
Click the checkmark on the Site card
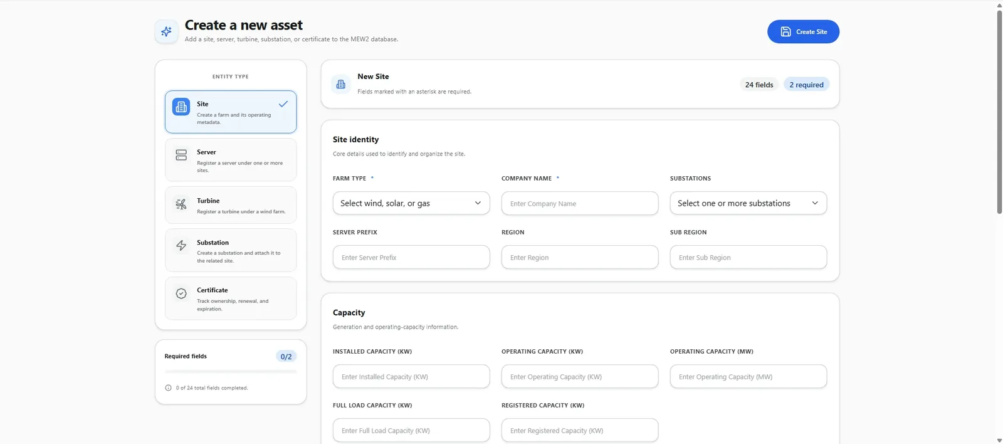[283, 104]
